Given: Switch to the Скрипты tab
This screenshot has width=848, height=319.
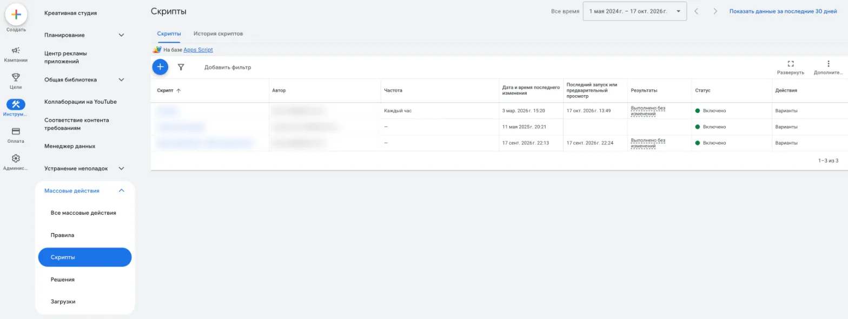Looking at the screenshot, I should (169, 34).
